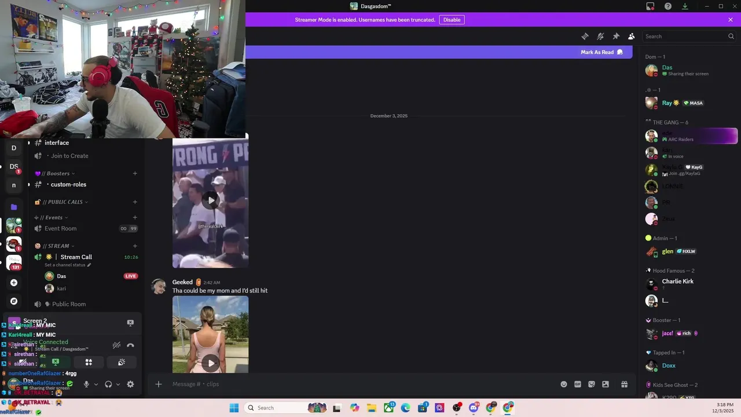This screenshot has width=741, height=417.
Task: Open Microsoft Edge from taskbar
Action: click(x=405, y=408)
